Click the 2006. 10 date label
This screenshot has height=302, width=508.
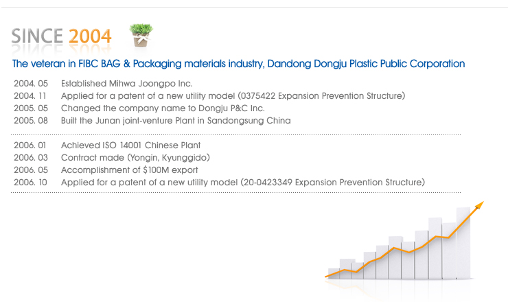30,183
